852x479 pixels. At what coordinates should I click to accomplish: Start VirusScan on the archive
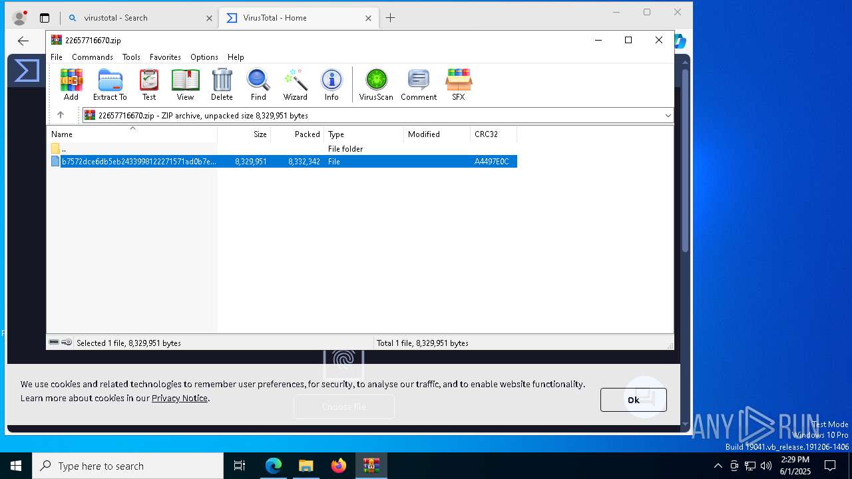click(x=376, y=84)
